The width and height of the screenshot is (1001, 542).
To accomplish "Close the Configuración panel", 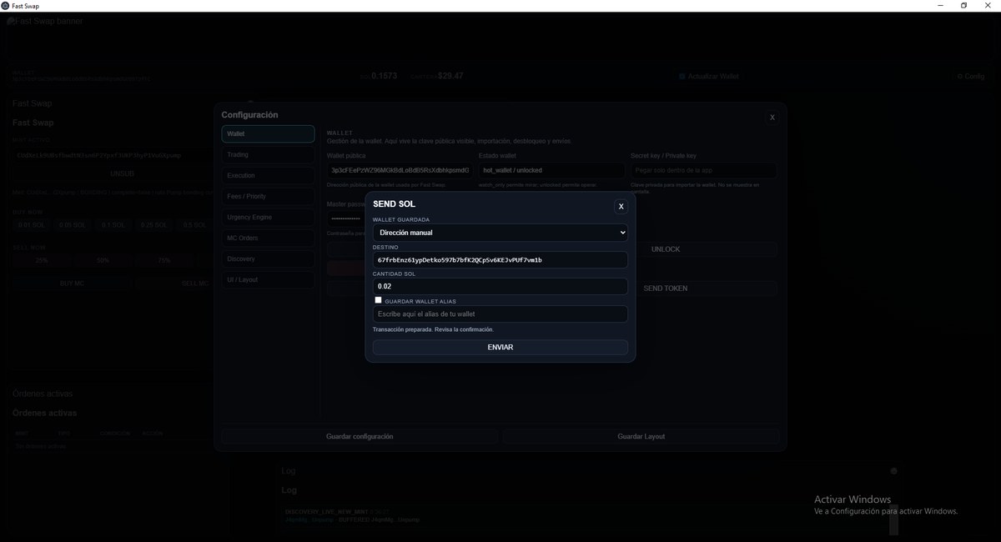I will click(x=772, y=118).
